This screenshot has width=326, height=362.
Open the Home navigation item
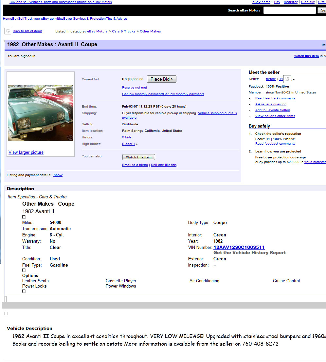point(7,19)
